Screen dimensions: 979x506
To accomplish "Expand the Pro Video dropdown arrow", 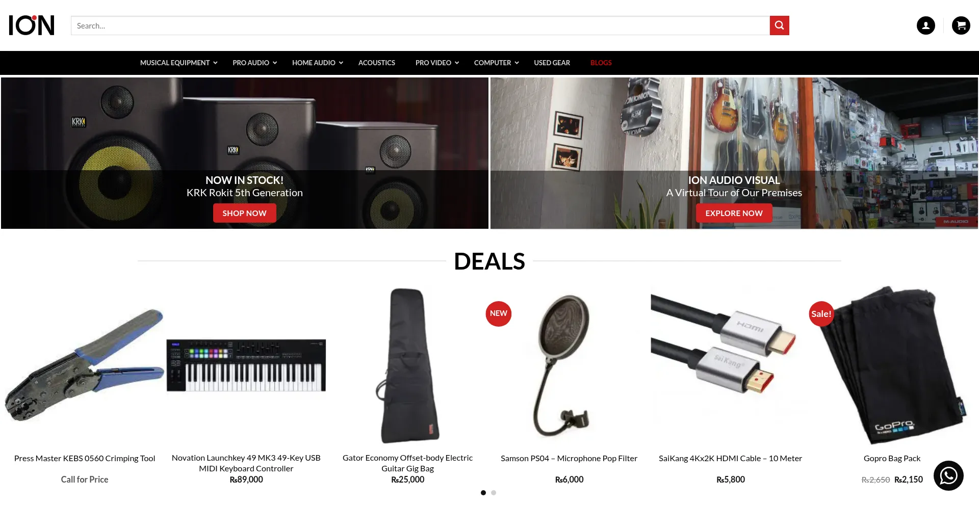I will click(457, 63).
